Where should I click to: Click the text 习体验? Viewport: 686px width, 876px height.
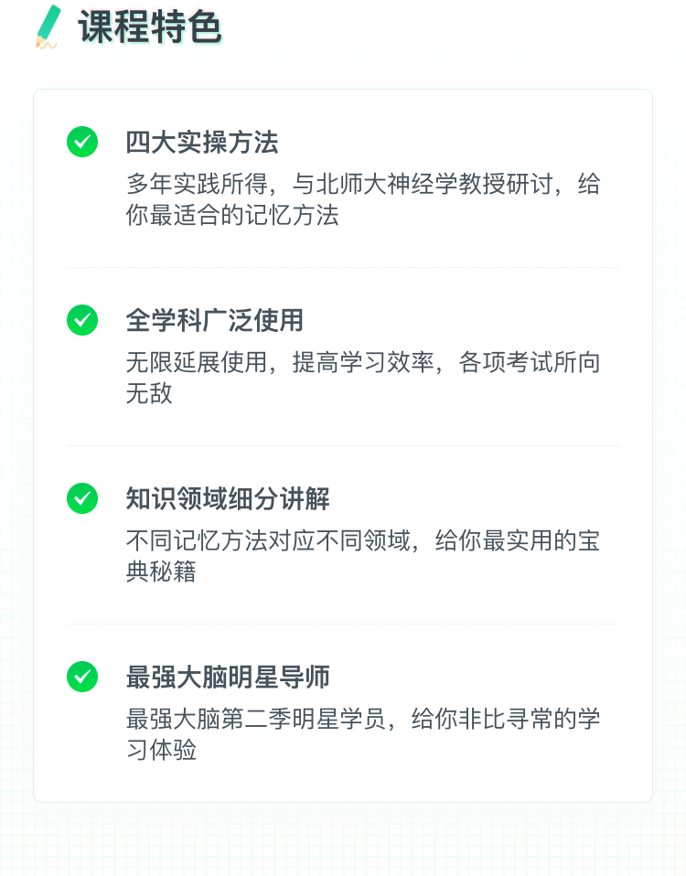coord(161,750)
